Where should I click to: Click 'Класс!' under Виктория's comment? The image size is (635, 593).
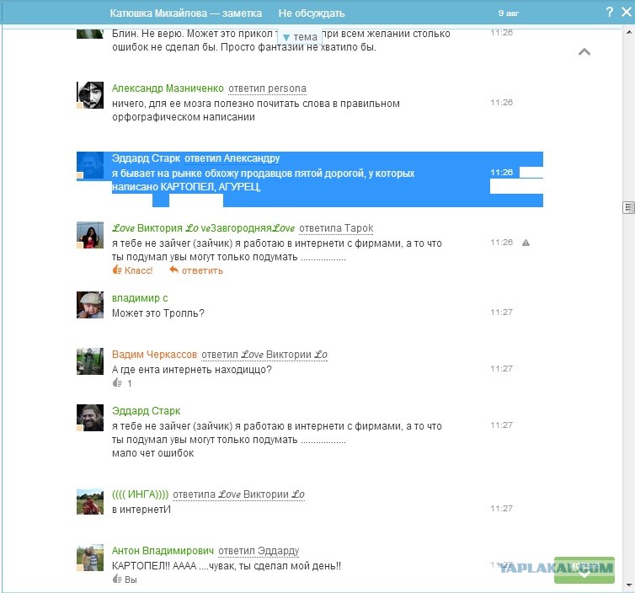coord(138,270)
